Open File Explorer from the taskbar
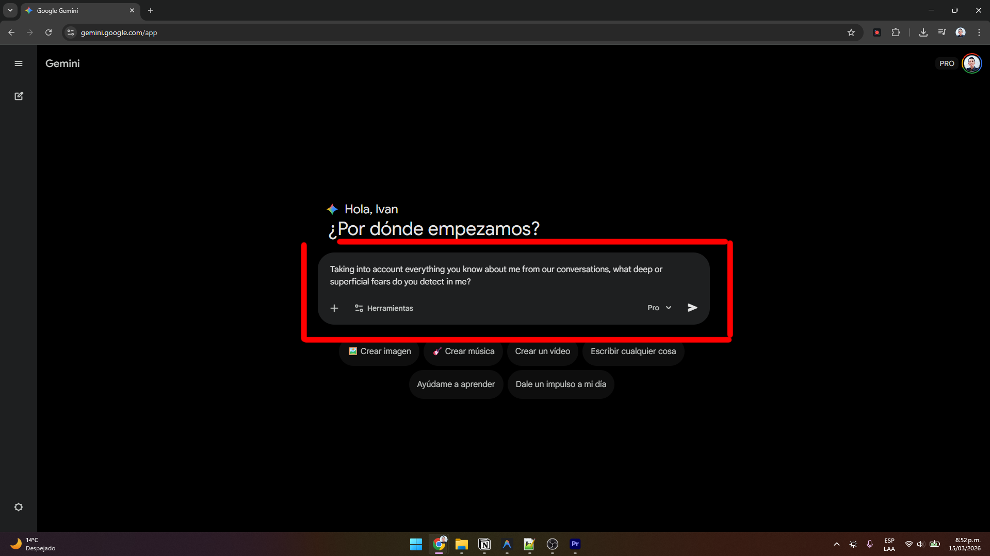Viewport: 990px width, 556px height. [462, 544]
